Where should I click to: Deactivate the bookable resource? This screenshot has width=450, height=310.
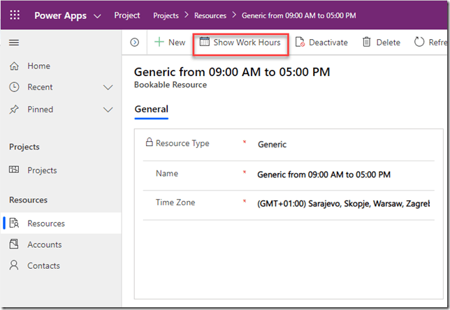pyautogui.click(x=321, y=43)
